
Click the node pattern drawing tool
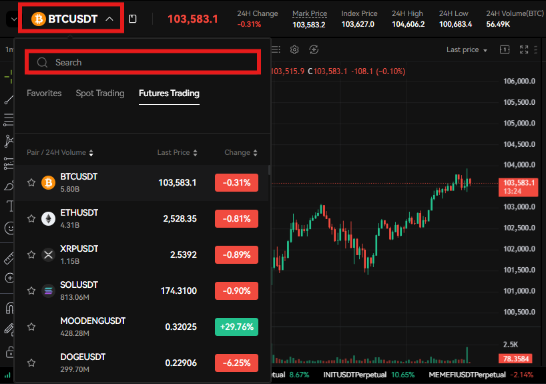(x=9, y=141)
